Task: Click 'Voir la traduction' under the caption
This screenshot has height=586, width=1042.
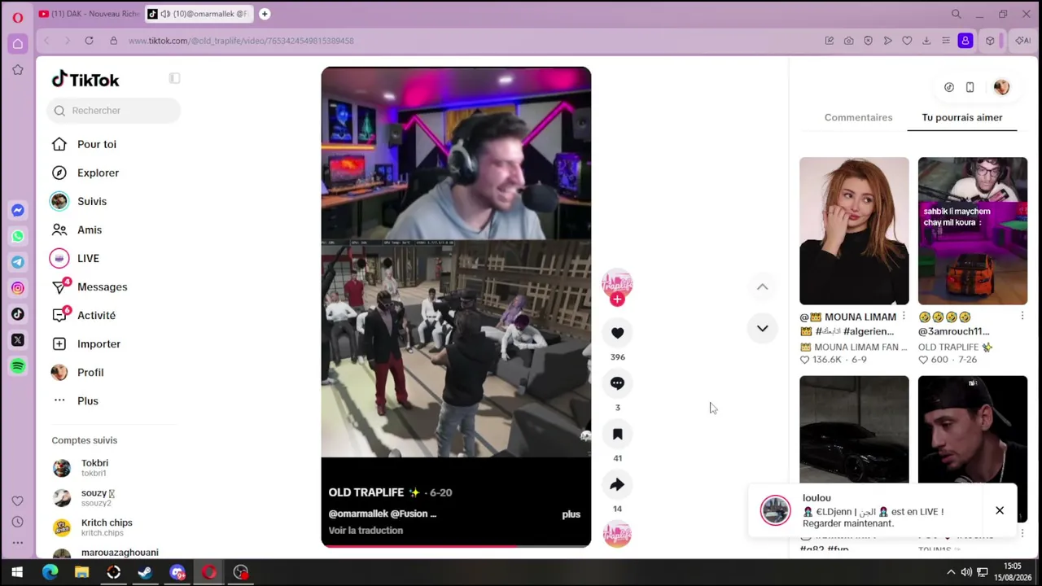Action: point(366,531)
